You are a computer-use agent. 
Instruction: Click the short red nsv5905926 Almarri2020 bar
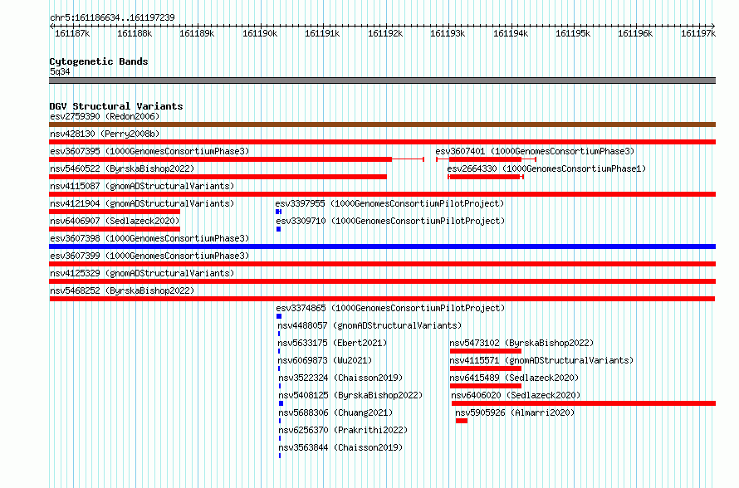pos(462,421)
